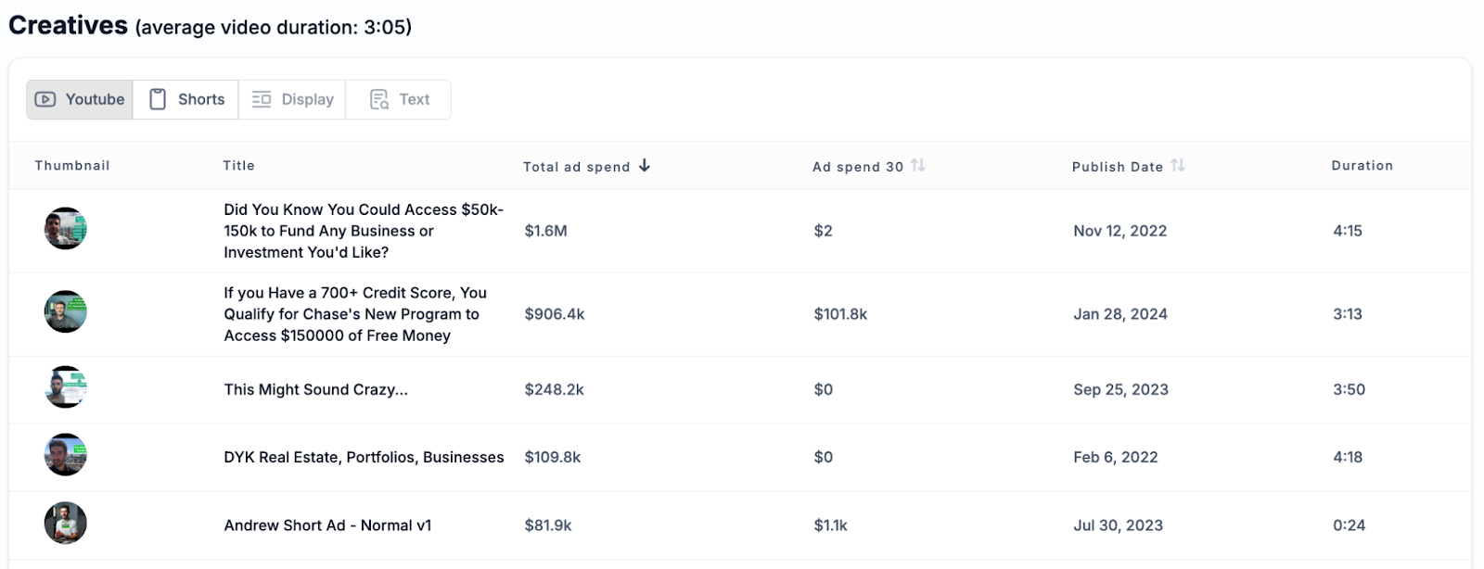Click the Display layout icon
Screen dimensions: 1484x569
[x=262, y=99]
